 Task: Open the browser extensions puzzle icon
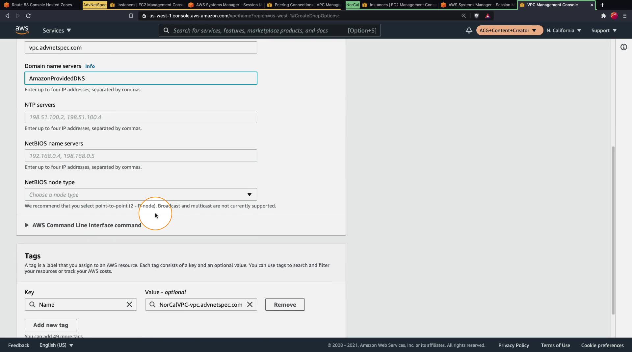(x=603, y=16)
